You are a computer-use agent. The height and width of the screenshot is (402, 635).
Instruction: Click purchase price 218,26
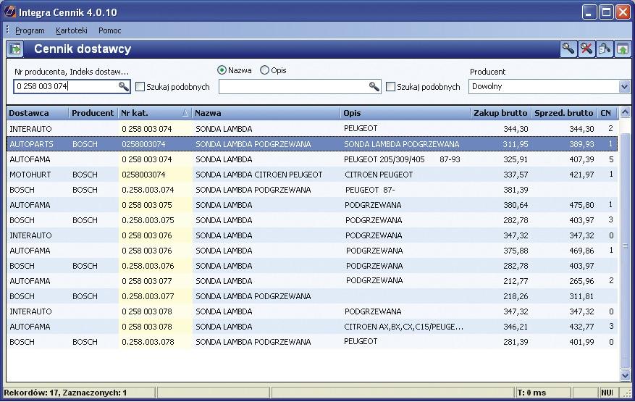[516, 296]
